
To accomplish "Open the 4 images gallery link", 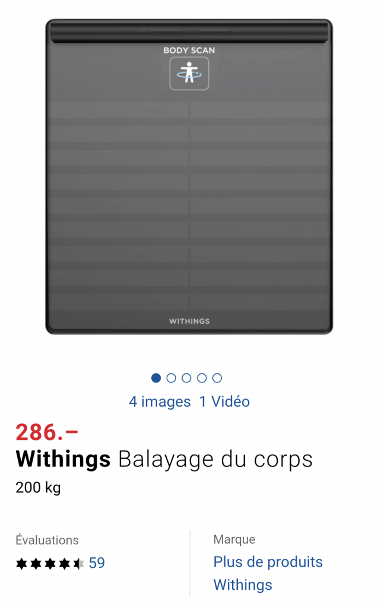I will pyautogui.click(x=160, y=402).
